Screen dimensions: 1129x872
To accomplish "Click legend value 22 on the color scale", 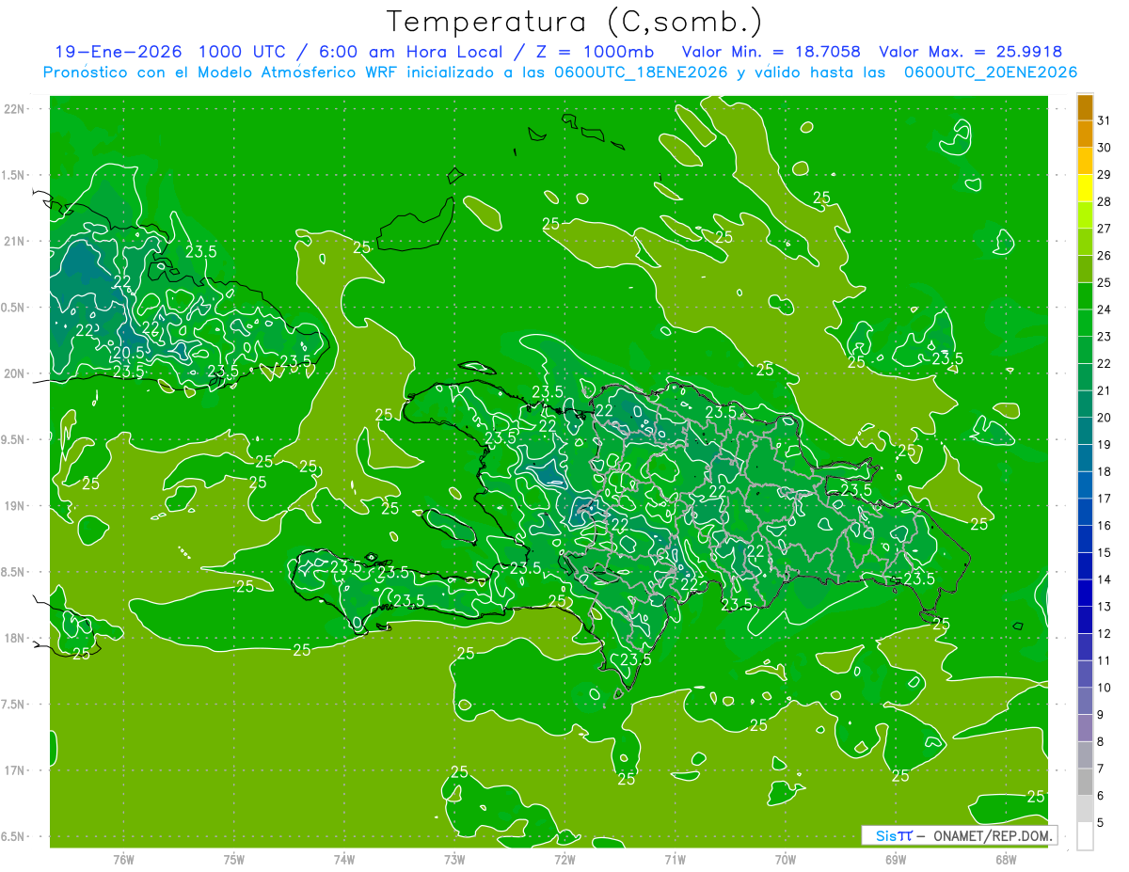I will [1105, 364].
